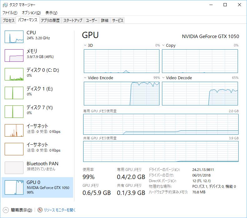Click the Resource Monitor icon

[x=40, y=210]
